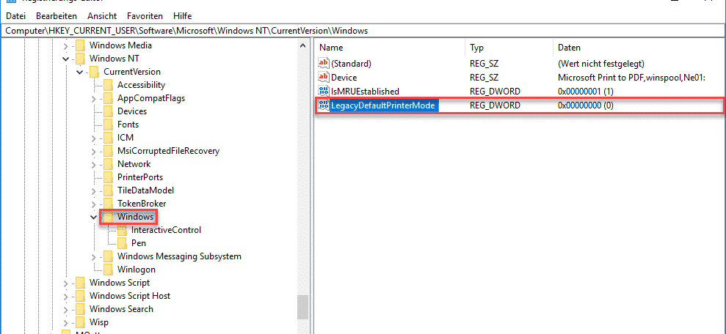Expand the Network key
The image size is (726, 334).
[x=94, y=165]
